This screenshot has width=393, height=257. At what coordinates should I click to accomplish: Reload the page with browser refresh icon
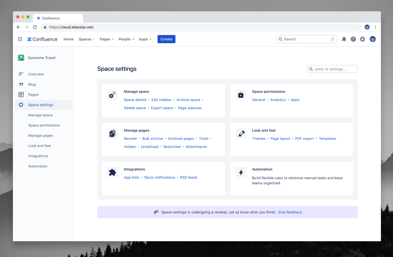click(x=35, y=27)
